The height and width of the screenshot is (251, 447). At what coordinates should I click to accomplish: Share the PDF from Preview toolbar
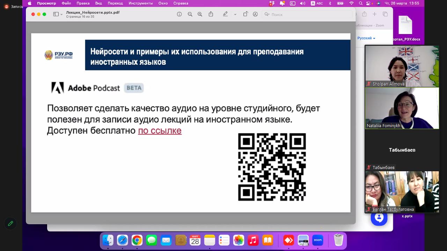pos(211,14)
